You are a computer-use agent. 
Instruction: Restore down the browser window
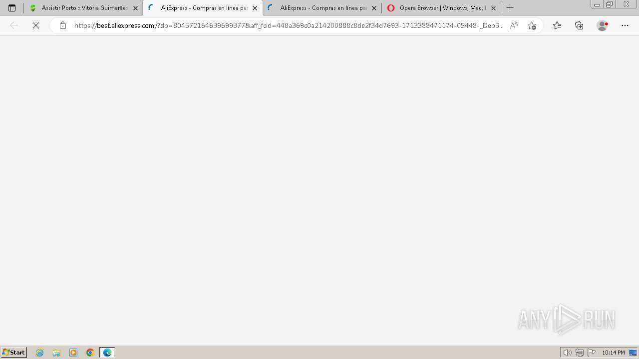[610, 4]
